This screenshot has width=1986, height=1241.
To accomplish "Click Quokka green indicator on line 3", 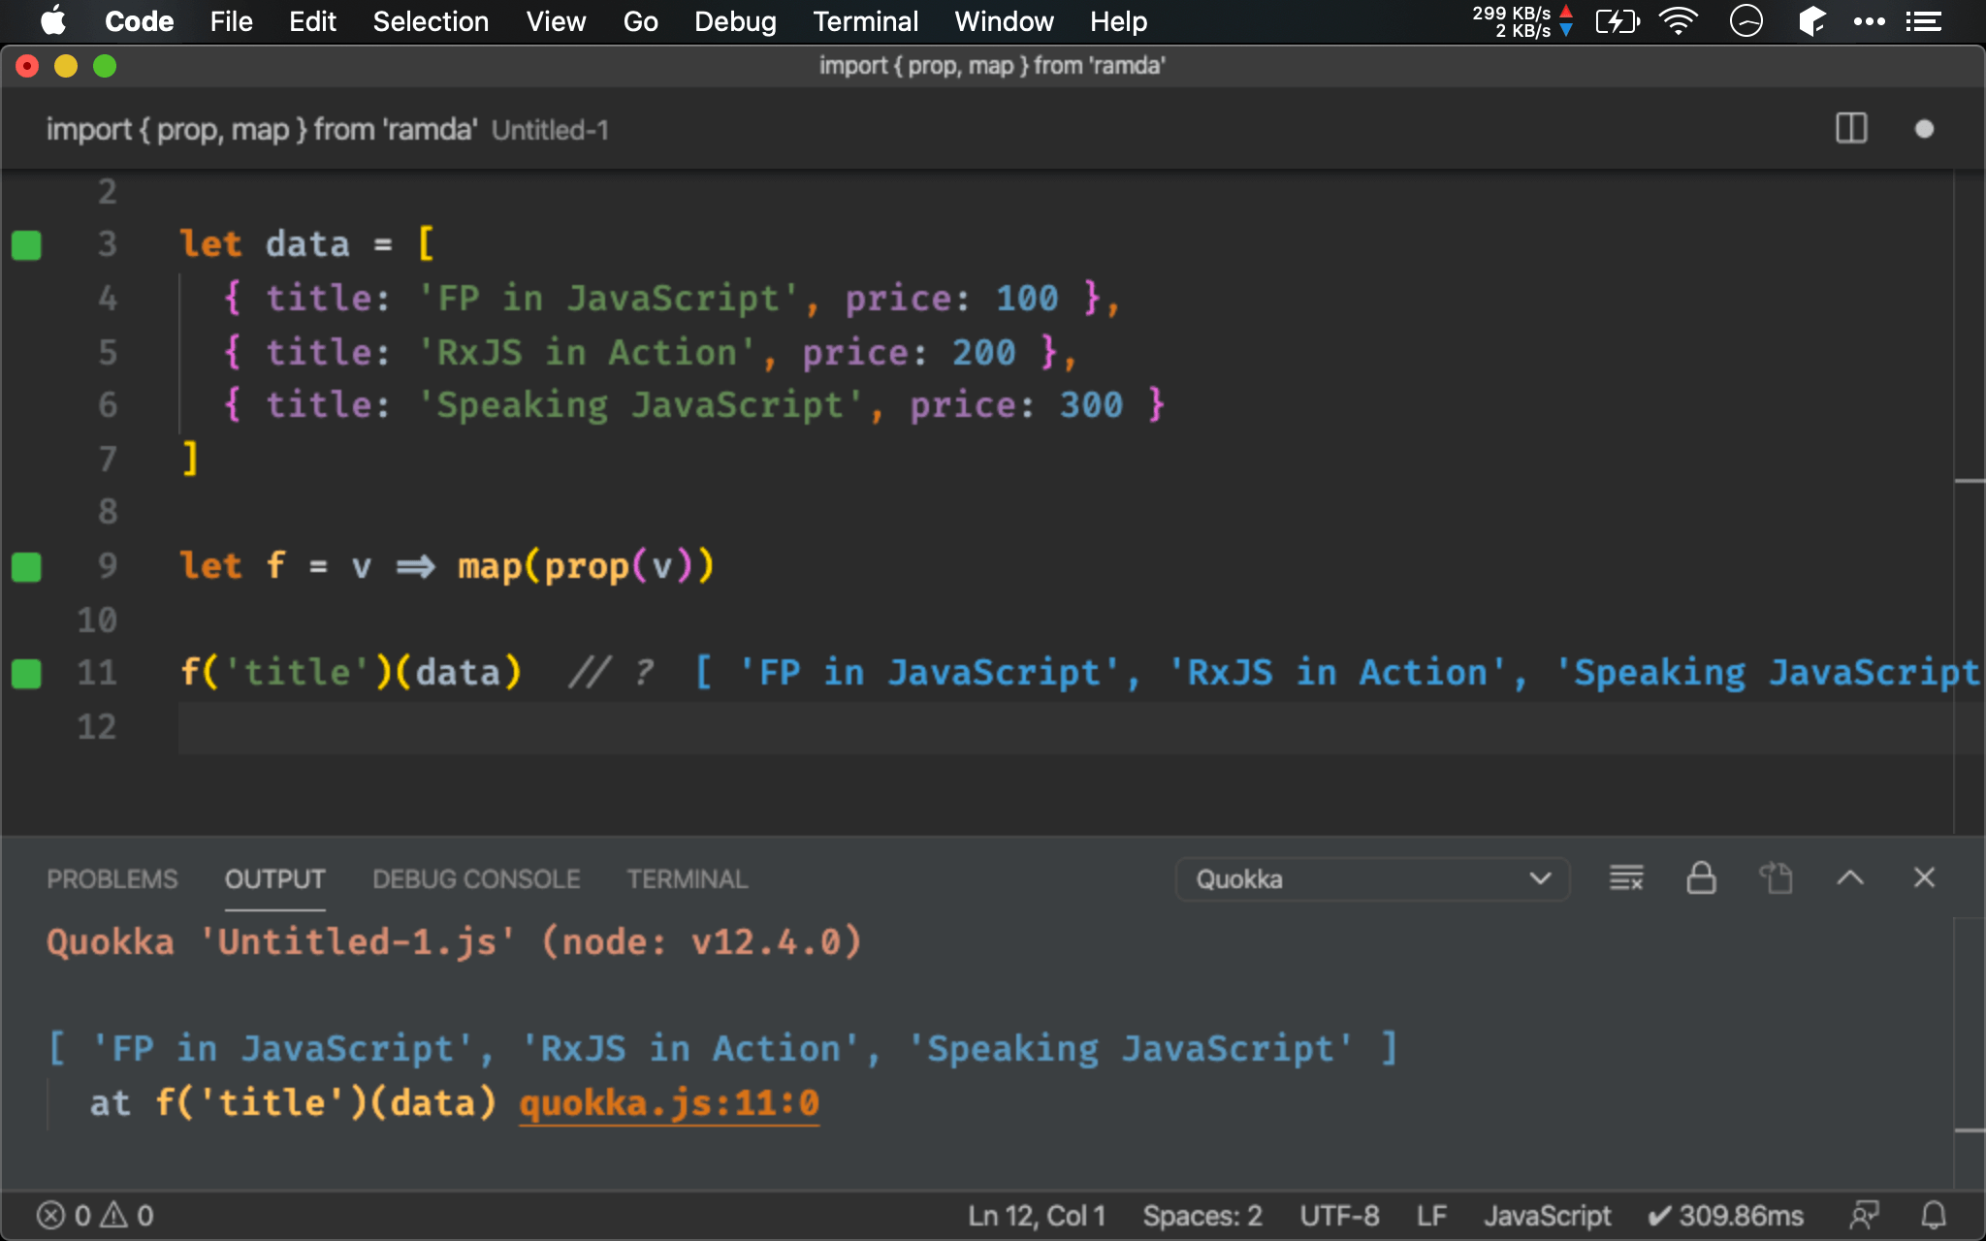I will point(26,245).
